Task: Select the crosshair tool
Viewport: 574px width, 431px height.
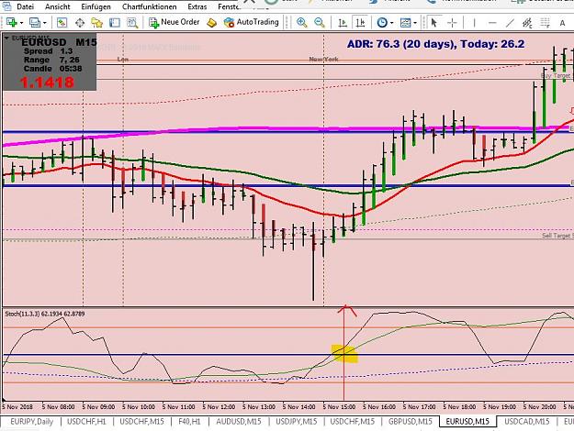Action: 453,23
